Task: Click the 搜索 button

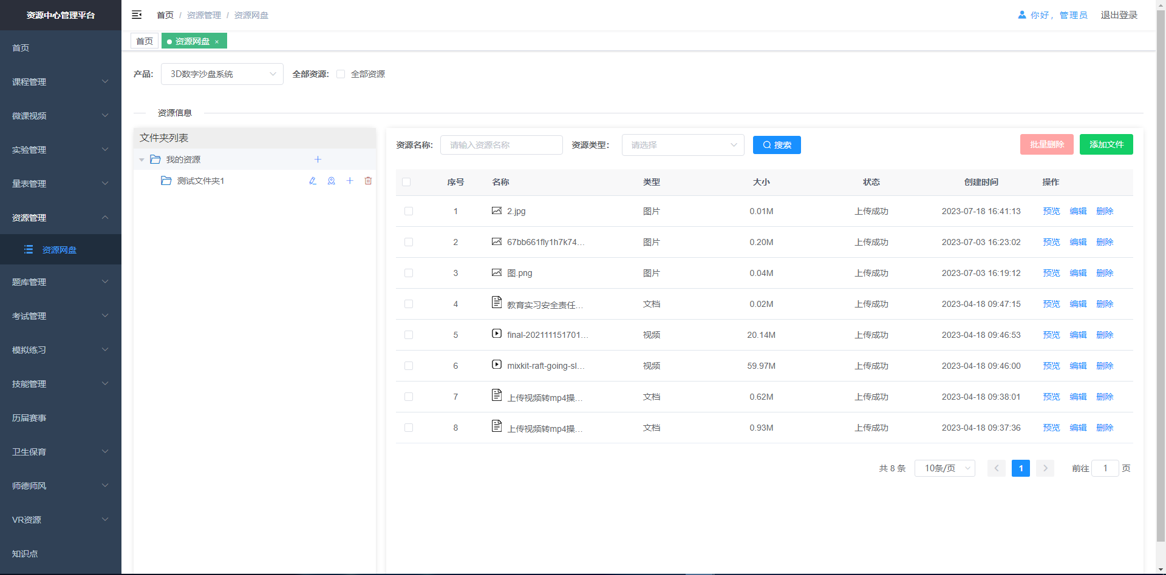Action: (777, 145)
